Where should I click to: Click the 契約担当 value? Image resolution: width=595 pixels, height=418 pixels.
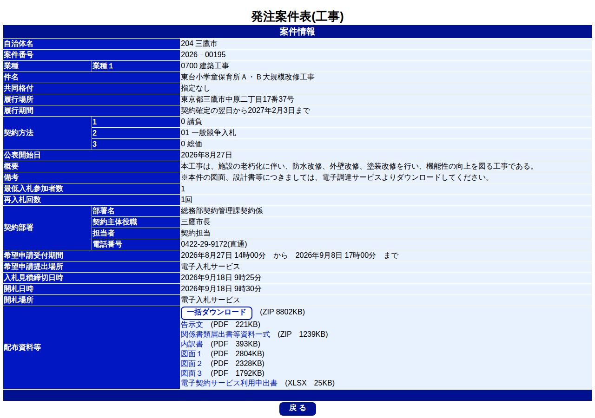pos(196,233)
